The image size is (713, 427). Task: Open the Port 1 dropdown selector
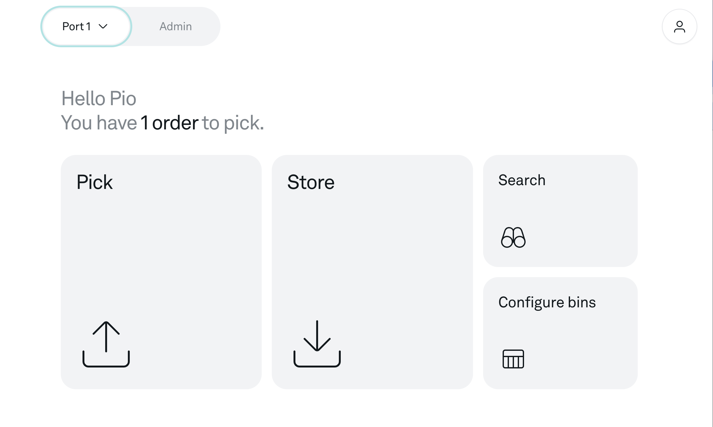pos(86,26)
